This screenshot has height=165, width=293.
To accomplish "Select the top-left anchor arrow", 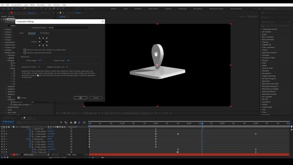I will click(x=40, y=38).
